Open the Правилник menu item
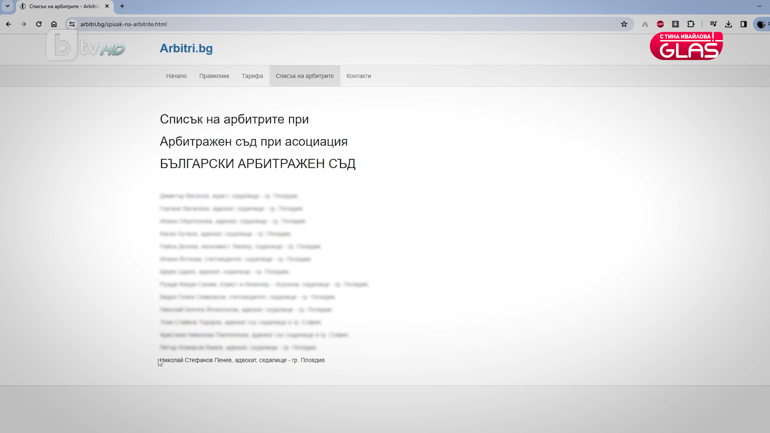This screenshot has width=770, height=433. [x=214, y=76]
